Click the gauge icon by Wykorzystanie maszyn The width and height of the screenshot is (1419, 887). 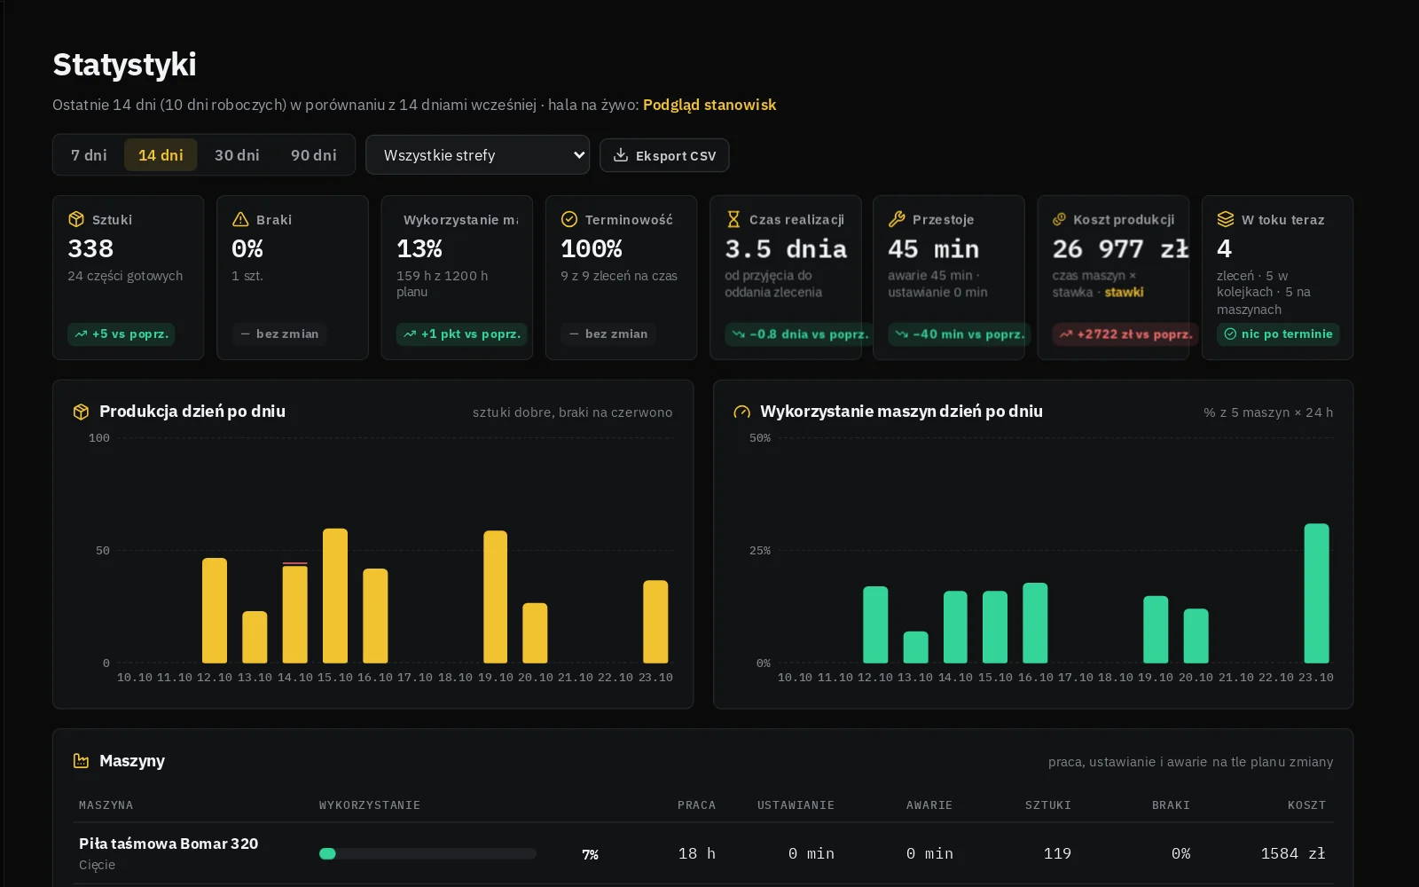click(741, 412)
